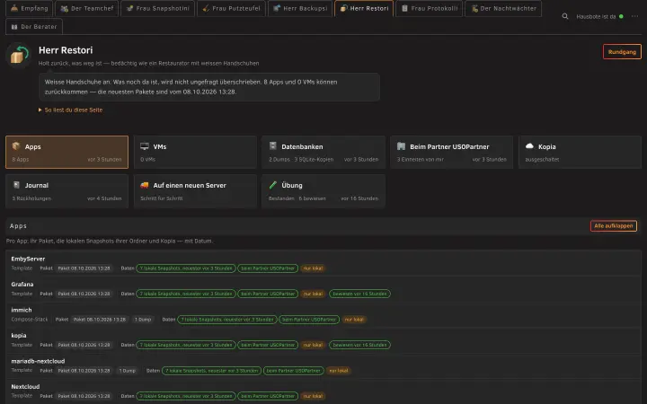Expand the Nextcloud app row
The image size is (647, 404).
click(323, 391)
